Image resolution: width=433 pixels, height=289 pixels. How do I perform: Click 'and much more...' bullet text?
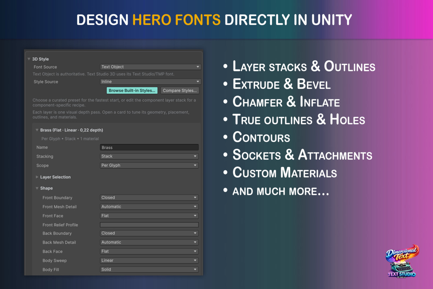[x=281, y=191]
